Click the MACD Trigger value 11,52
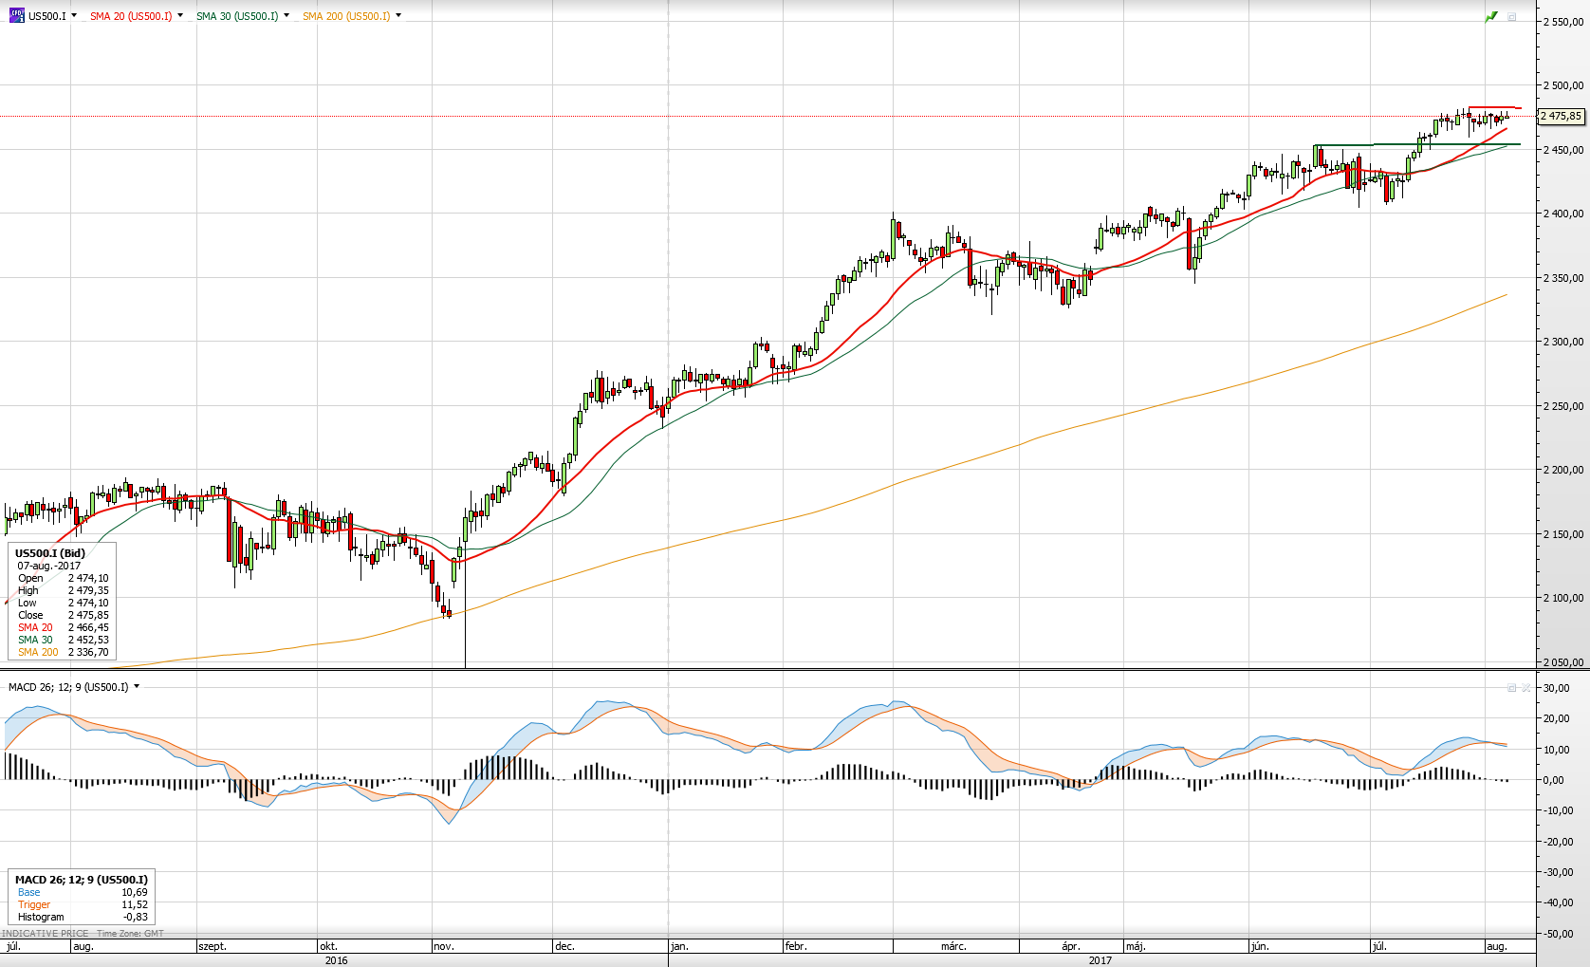 tap(135, 904)
